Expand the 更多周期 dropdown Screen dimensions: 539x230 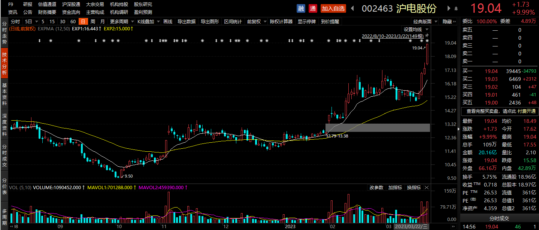click(x=121, y=21)
